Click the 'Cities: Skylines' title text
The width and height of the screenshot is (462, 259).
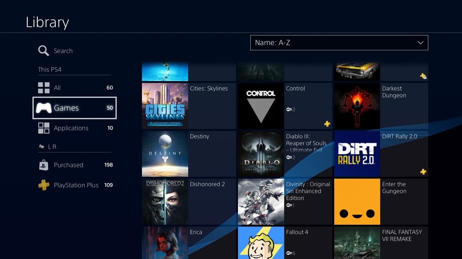(x=209, y=88)
